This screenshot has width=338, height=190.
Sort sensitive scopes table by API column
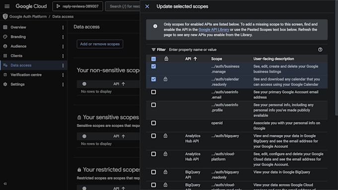[x=119, y=136]
